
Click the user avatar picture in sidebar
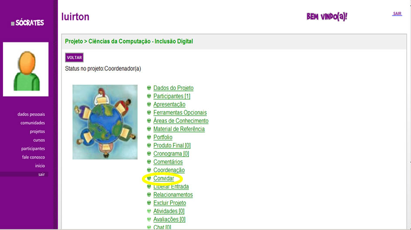tap(26, 69)
